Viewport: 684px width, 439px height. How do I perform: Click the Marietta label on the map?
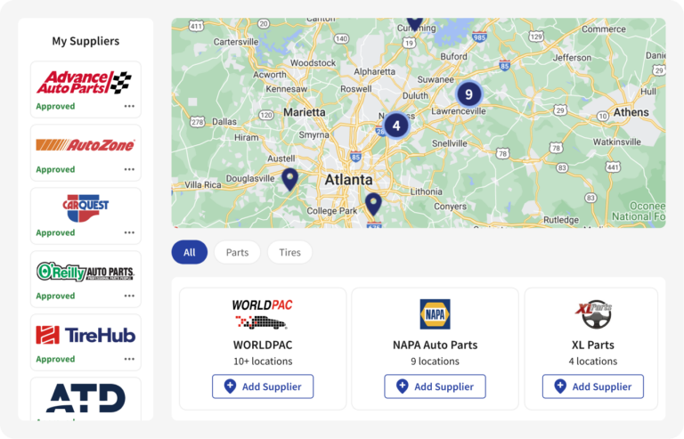click(x=305, y=112)
